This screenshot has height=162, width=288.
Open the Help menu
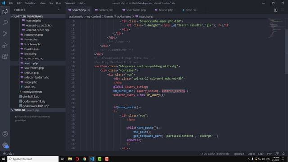81,3
